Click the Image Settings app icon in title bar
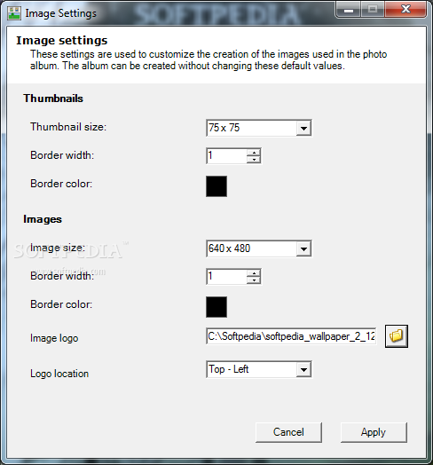The width and height of the screenshot is (433, 465). [x=14, y=13]
